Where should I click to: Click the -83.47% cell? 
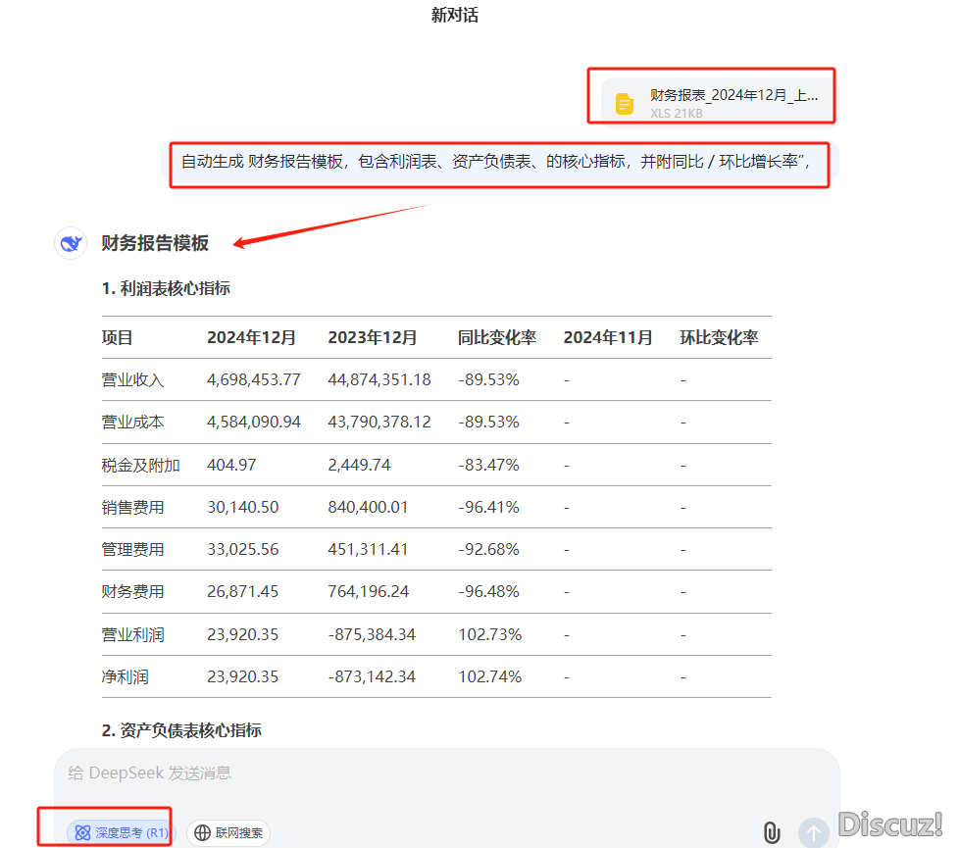(x=488, y=465)
